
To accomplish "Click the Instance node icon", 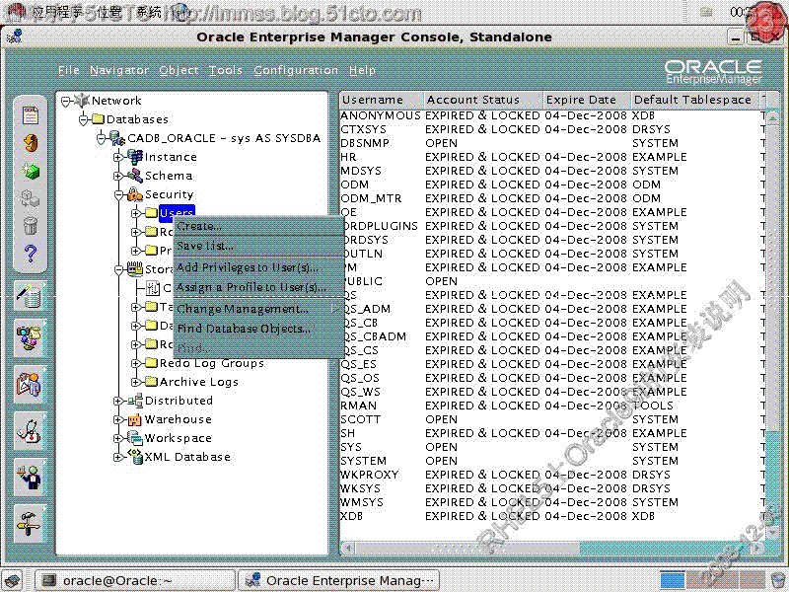I will (135, 157).
